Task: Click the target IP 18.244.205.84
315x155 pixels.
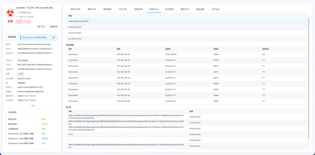Action: coord(171,54)
